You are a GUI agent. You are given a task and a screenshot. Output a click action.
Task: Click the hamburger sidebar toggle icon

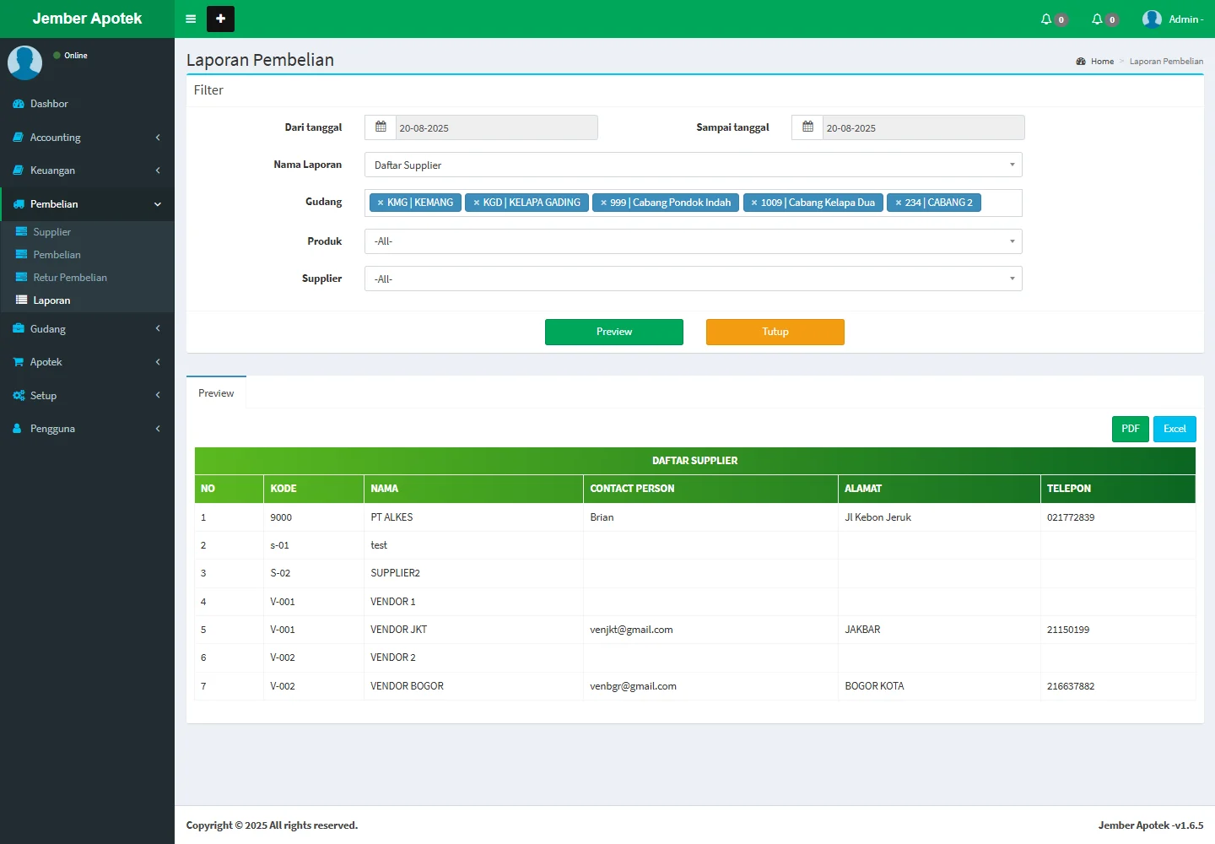coord(191,19)
